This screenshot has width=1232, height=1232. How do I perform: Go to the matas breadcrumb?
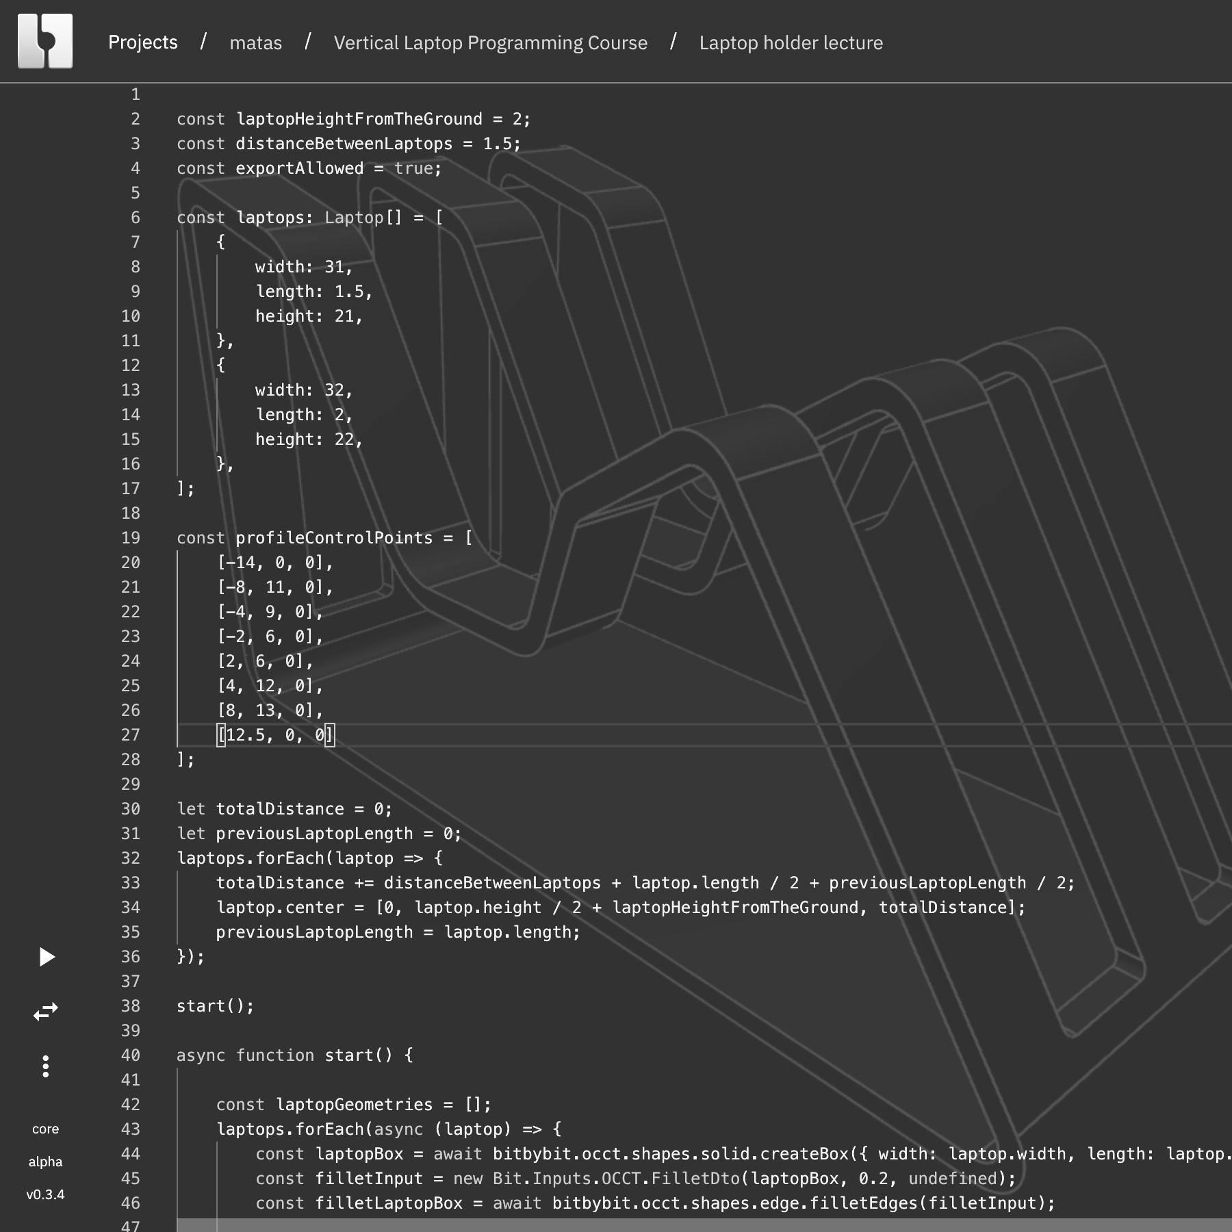click(256, 42)
